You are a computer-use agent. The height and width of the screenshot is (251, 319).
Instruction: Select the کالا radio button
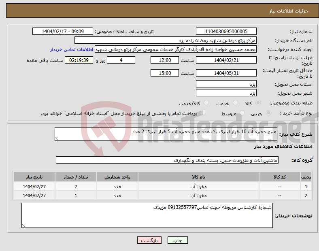tap(258, 103)
